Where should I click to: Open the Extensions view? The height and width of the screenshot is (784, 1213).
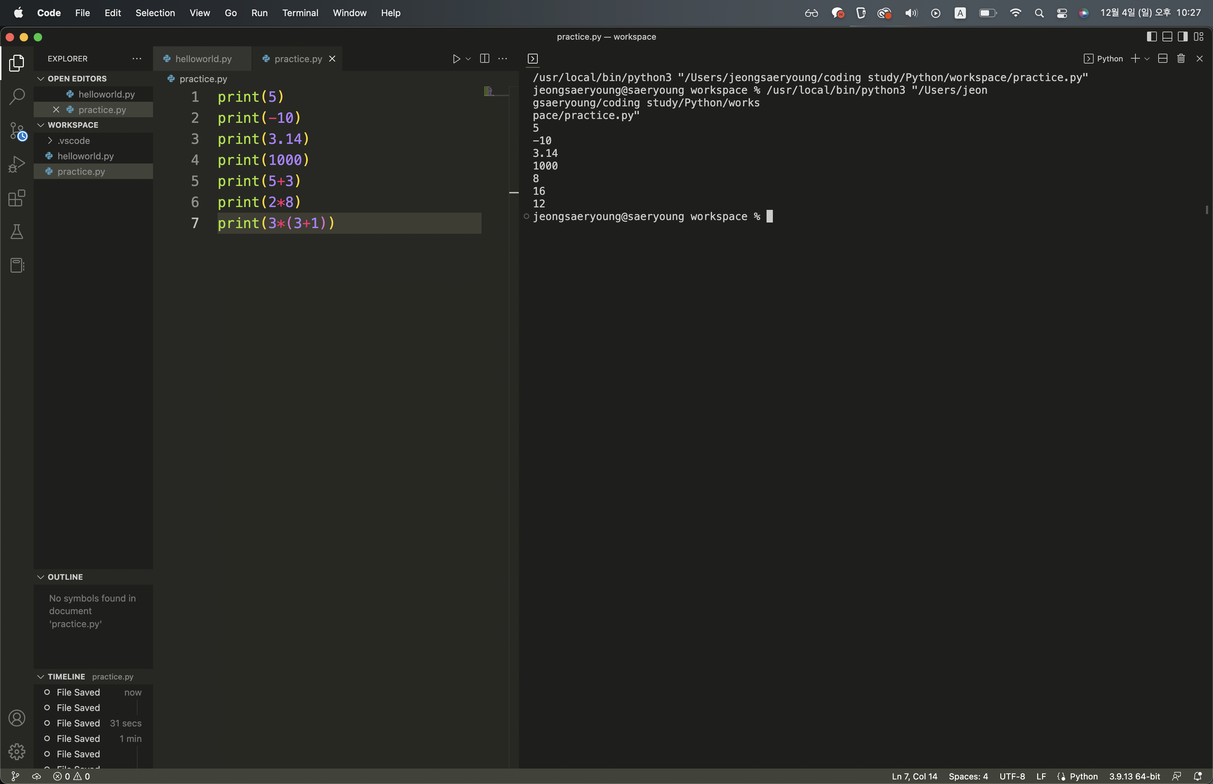(17, 198)
